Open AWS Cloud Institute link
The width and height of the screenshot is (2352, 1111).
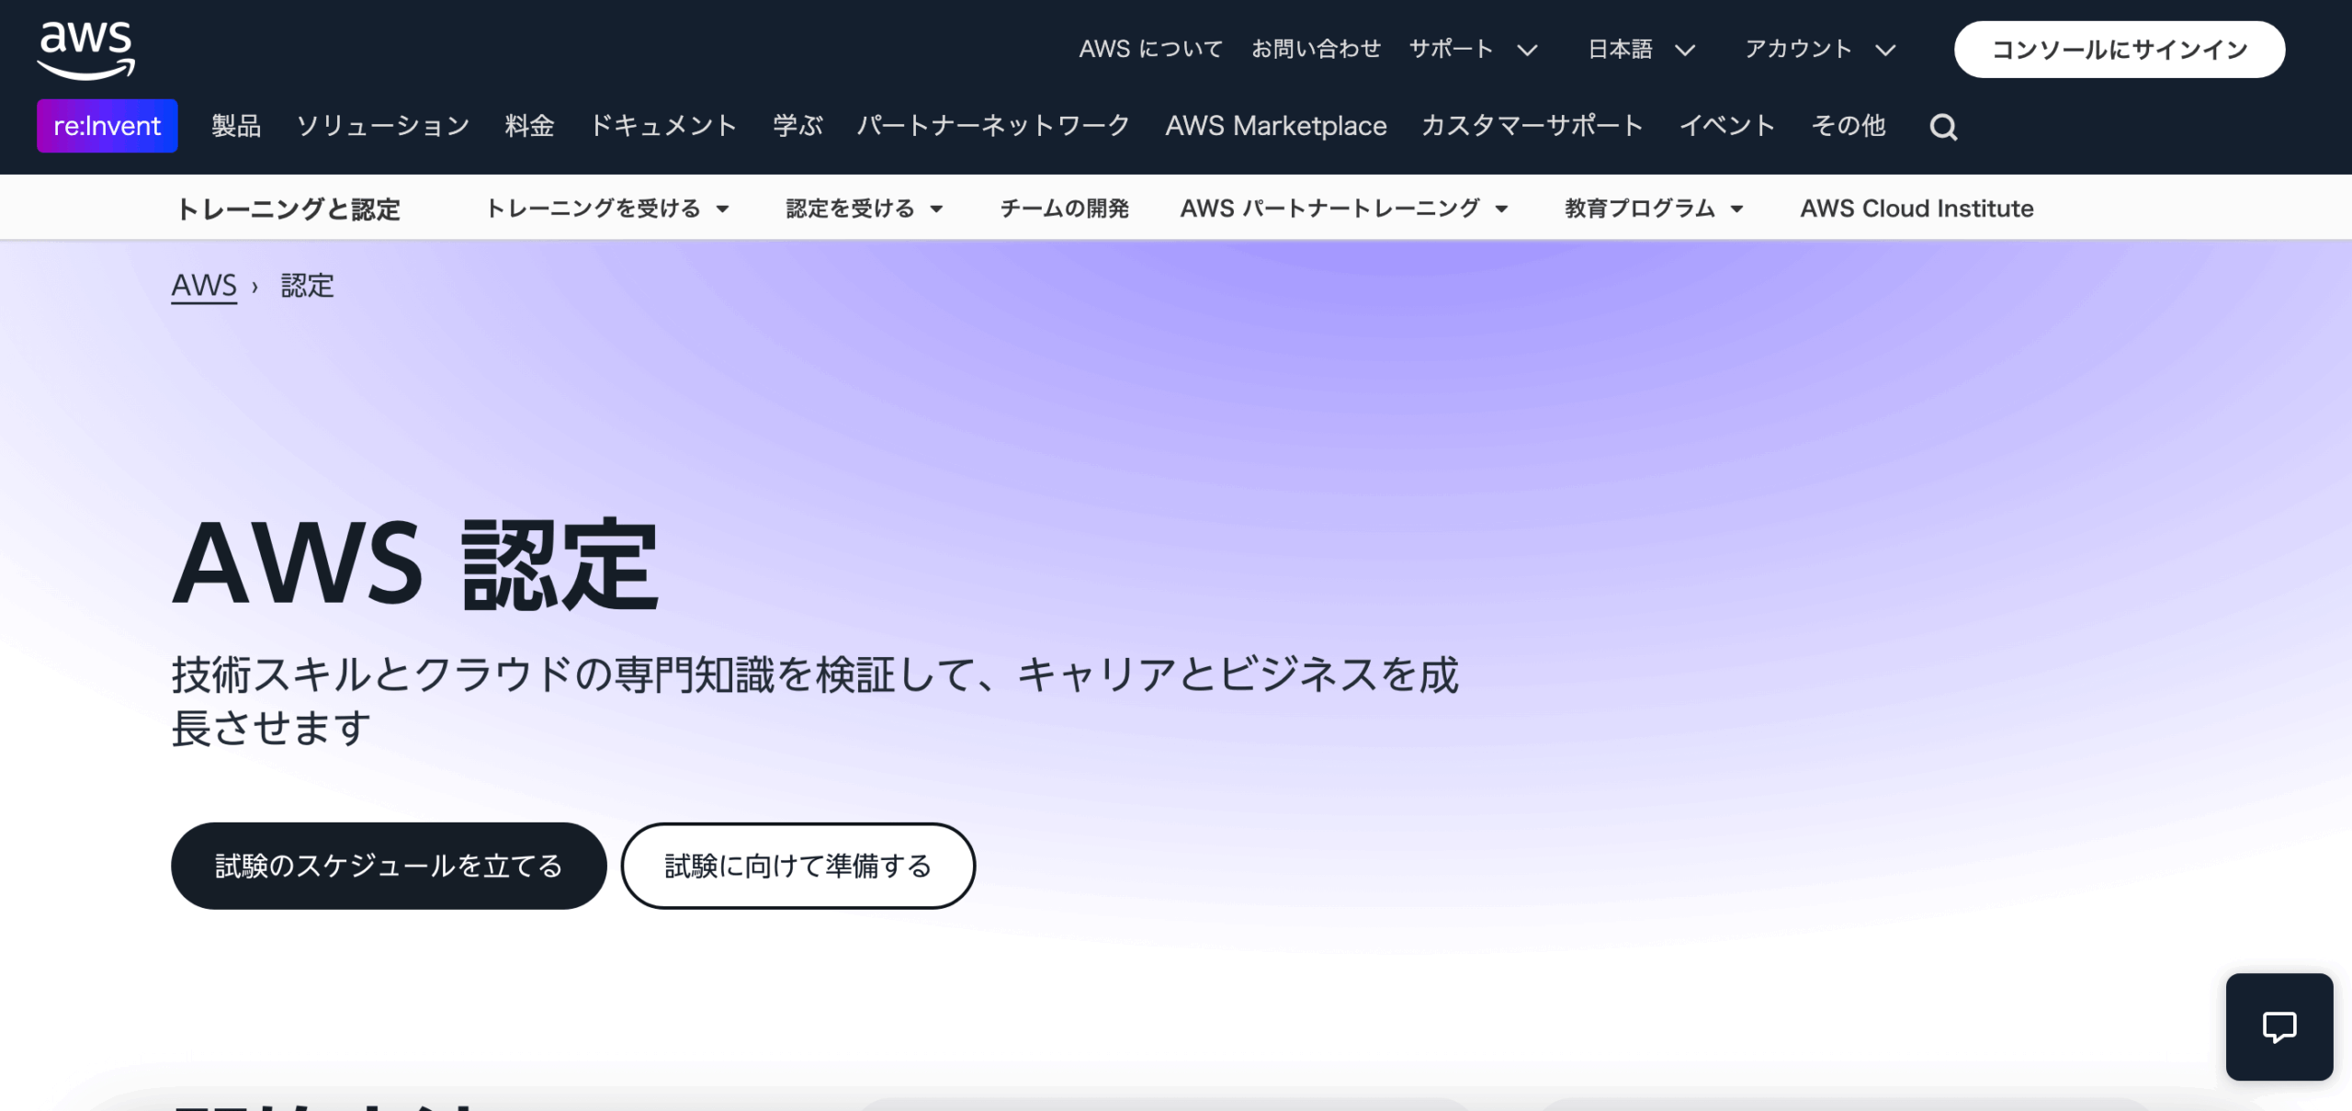1917,209
